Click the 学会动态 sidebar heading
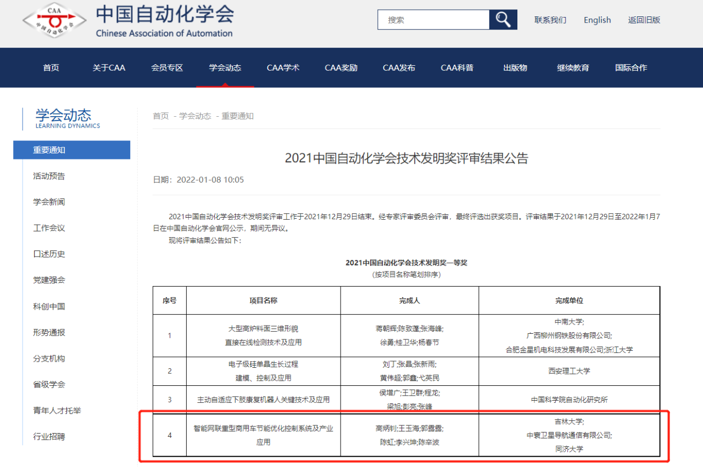Screen dimensions: 703x467 [x=64, y=115]
